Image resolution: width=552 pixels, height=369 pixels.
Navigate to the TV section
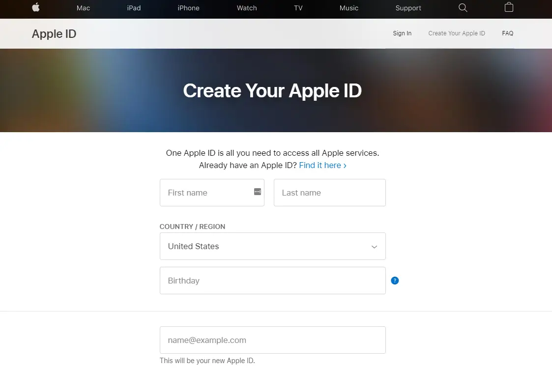(x=298, y=8)
